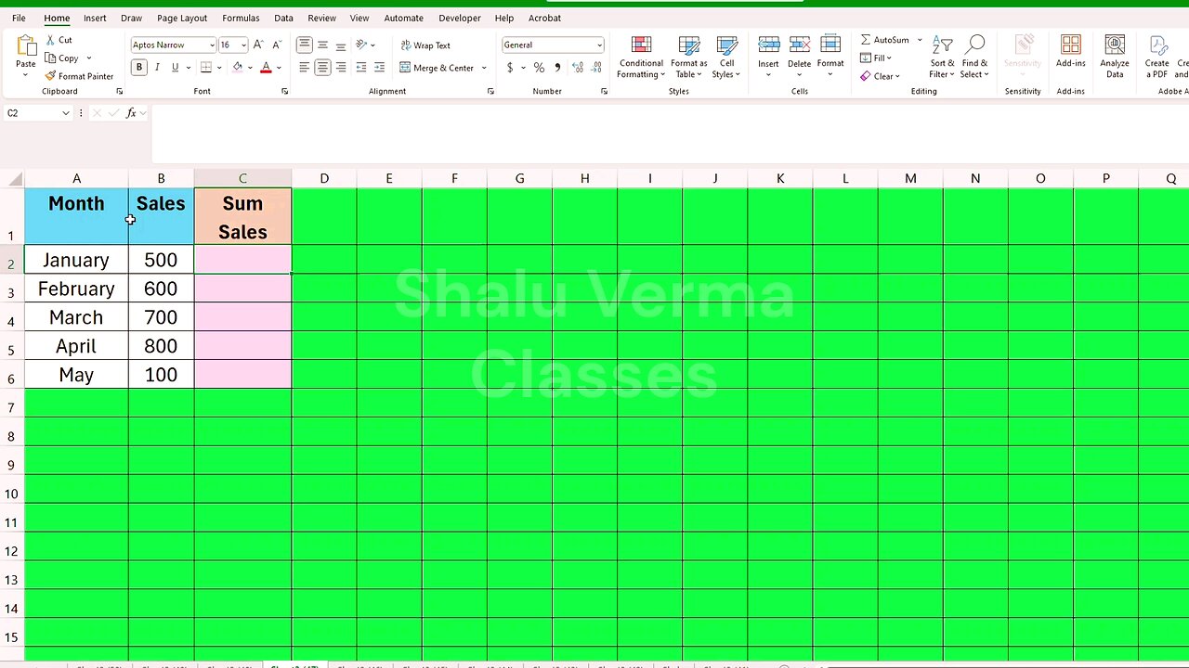
Task: Open the Fill menu
Action: [x=875, y=58]
